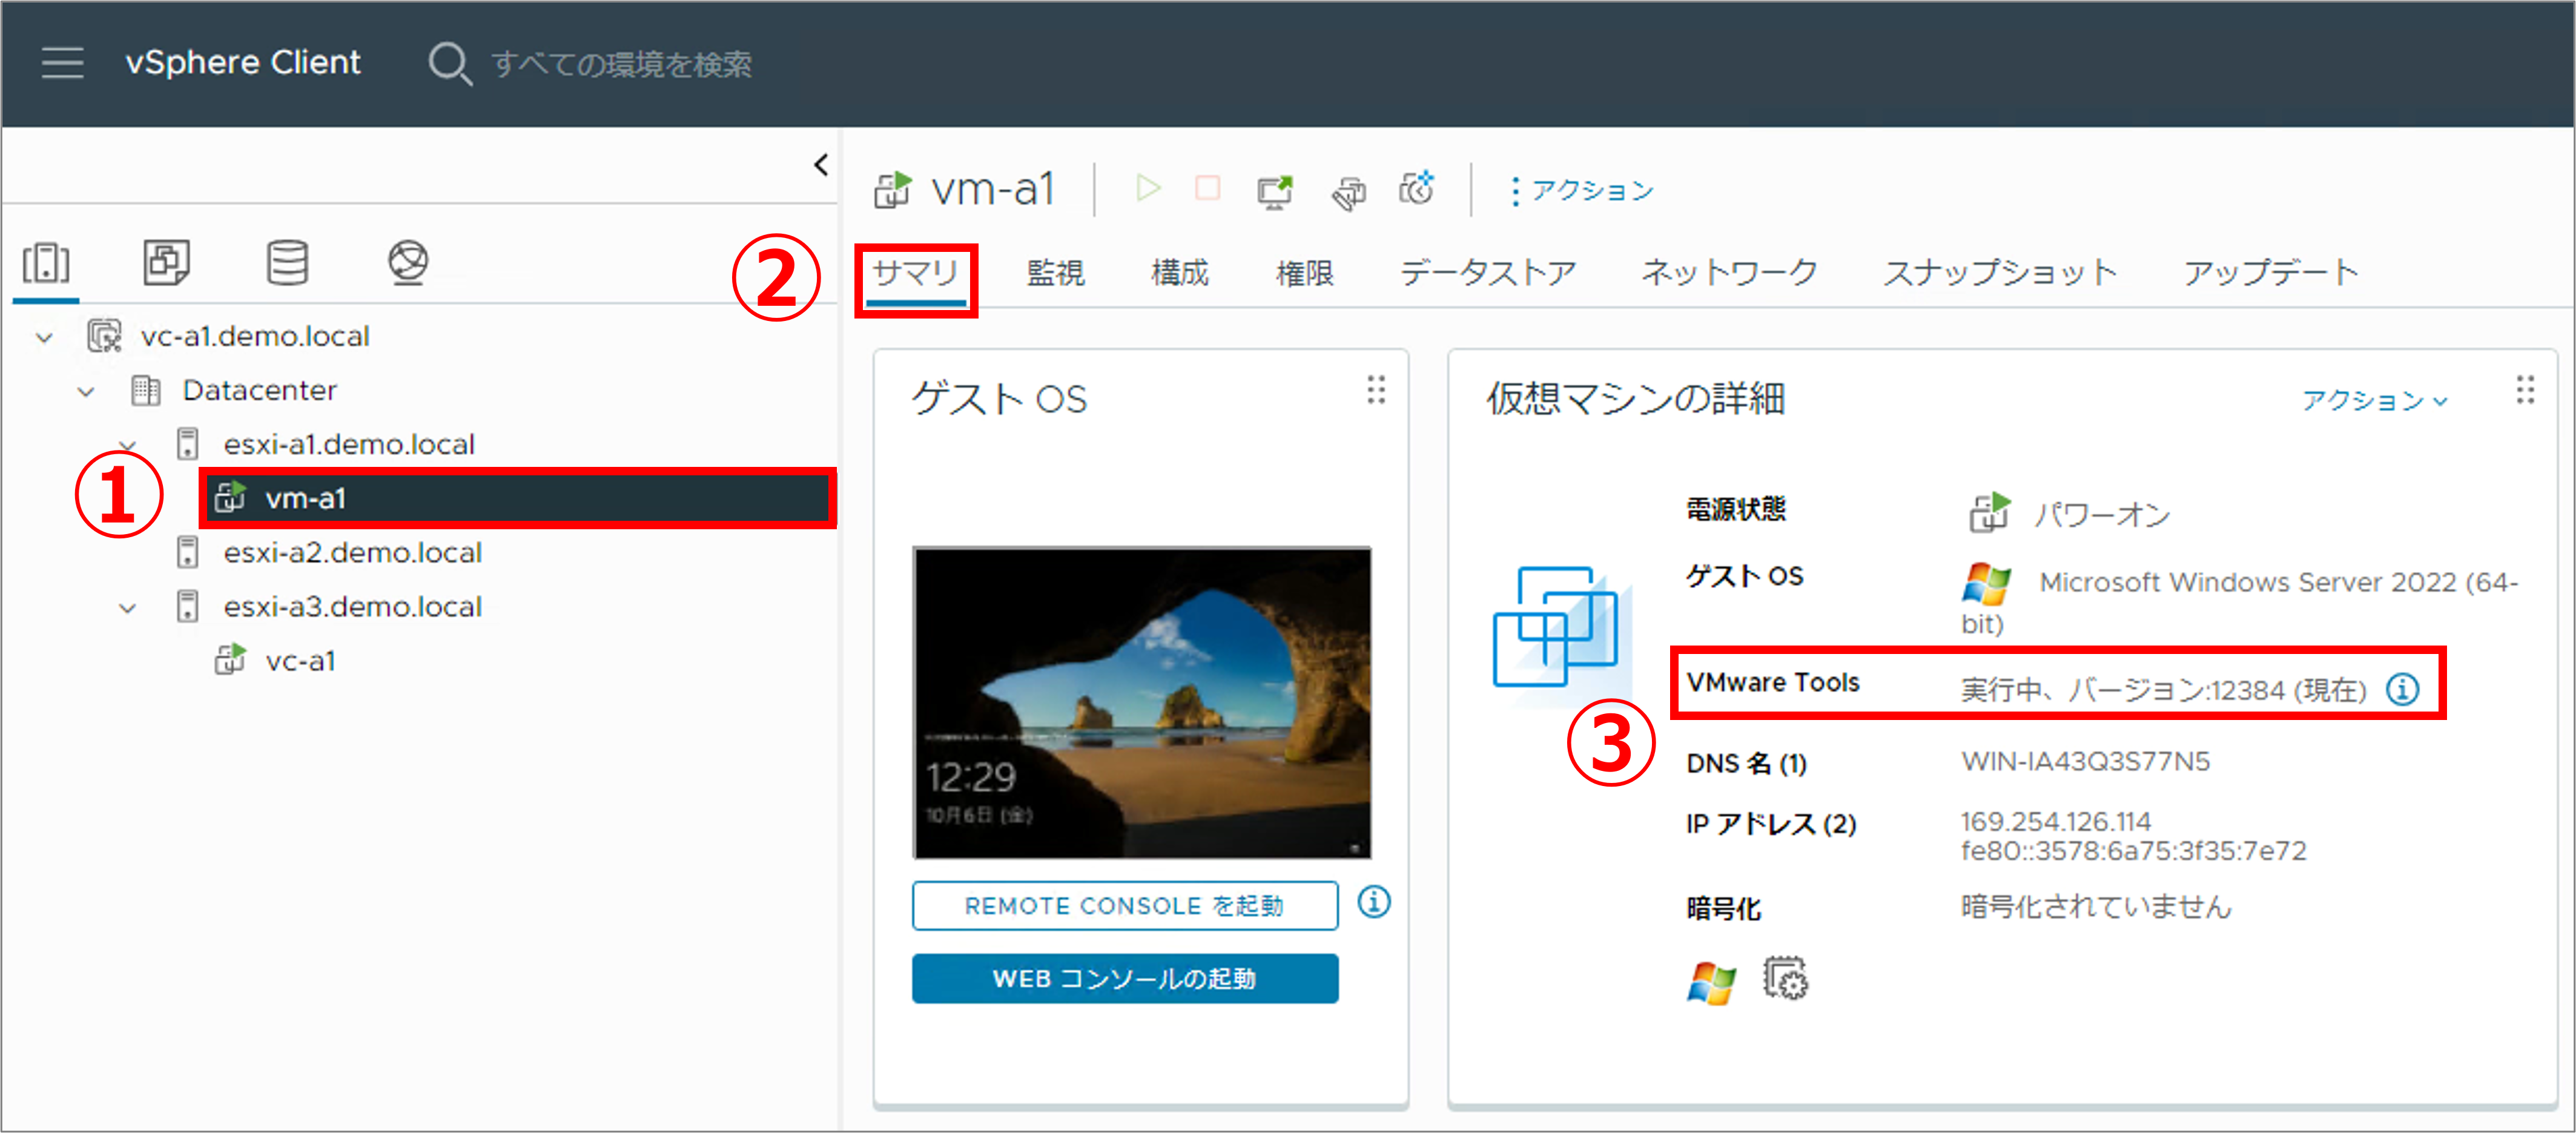Collapse the esxi-a3.demo.local host node
2576x1133 pixels.
[x=127, y=607]
